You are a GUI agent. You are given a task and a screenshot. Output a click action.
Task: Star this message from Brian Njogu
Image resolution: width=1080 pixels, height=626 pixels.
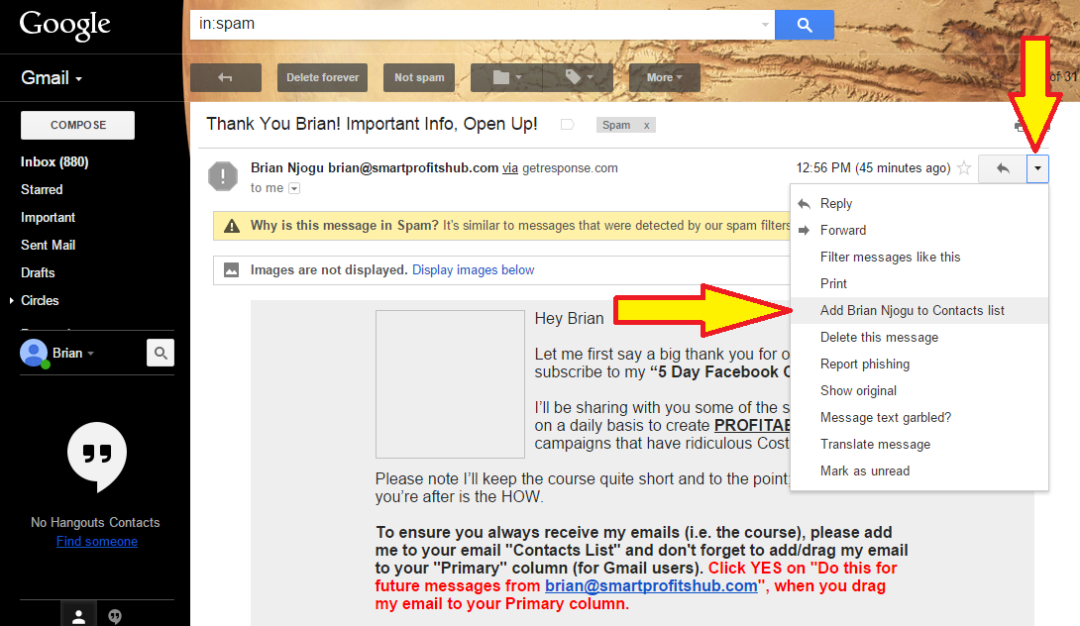pos(964,168)
